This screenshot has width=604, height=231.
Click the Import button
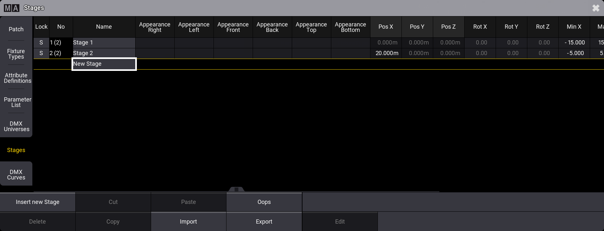(188, 222)
